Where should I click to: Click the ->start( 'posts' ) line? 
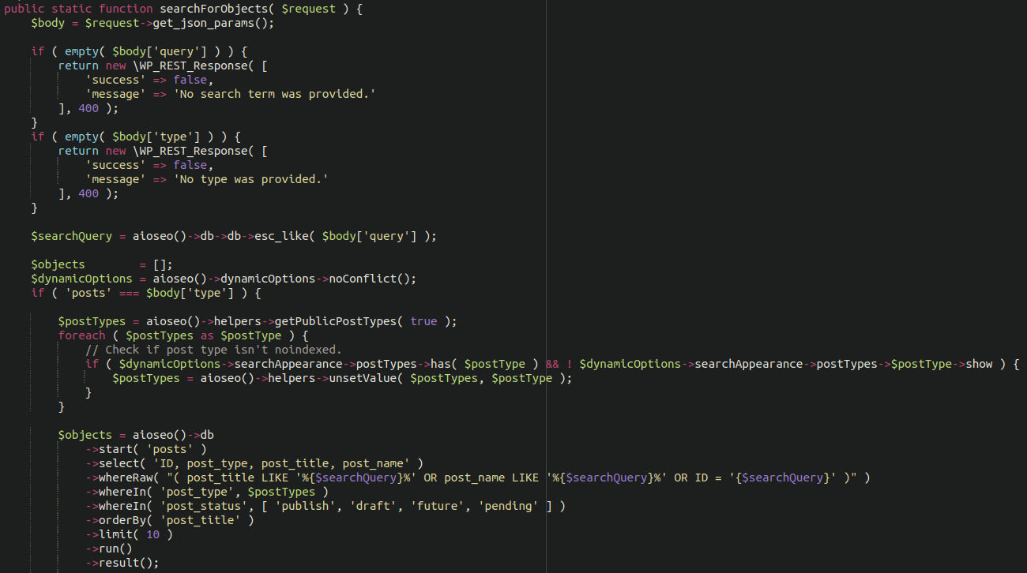click(x=146, y=449)
